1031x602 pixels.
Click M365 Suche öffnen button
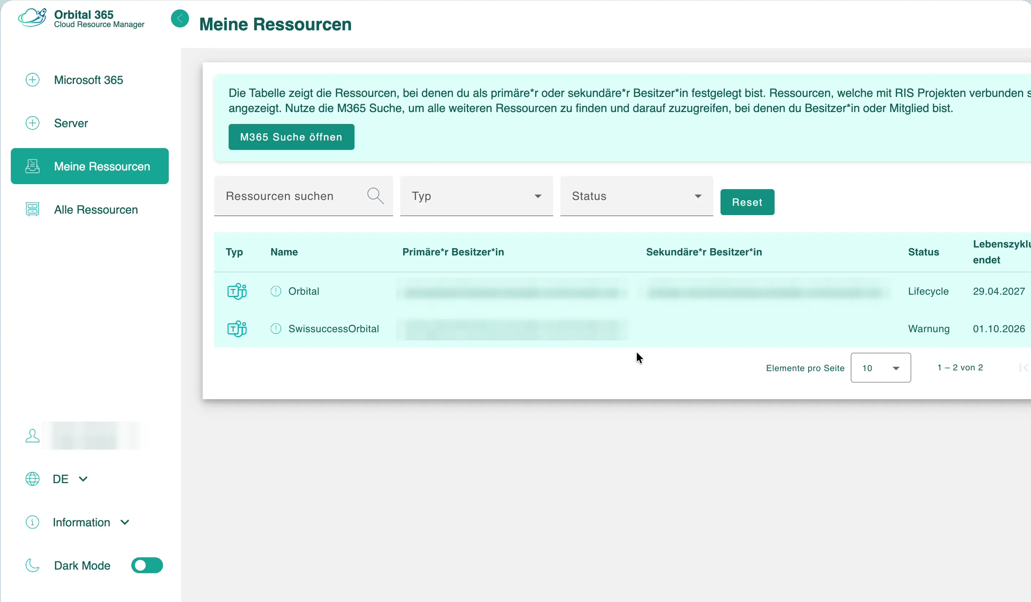291,137
